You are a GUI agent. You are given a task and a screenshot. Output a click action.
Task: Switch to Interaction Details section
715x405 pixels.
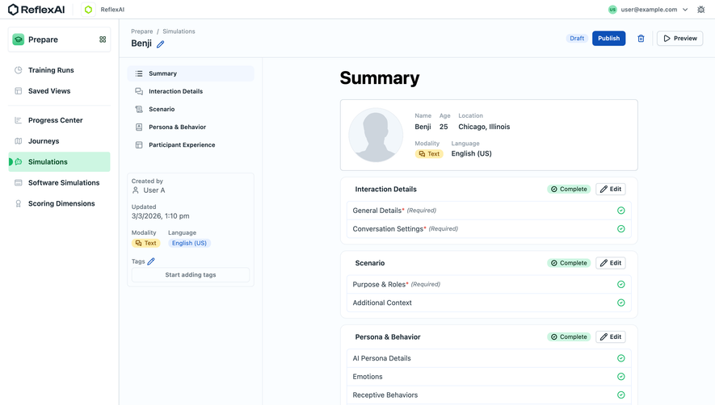coord(191,91)
